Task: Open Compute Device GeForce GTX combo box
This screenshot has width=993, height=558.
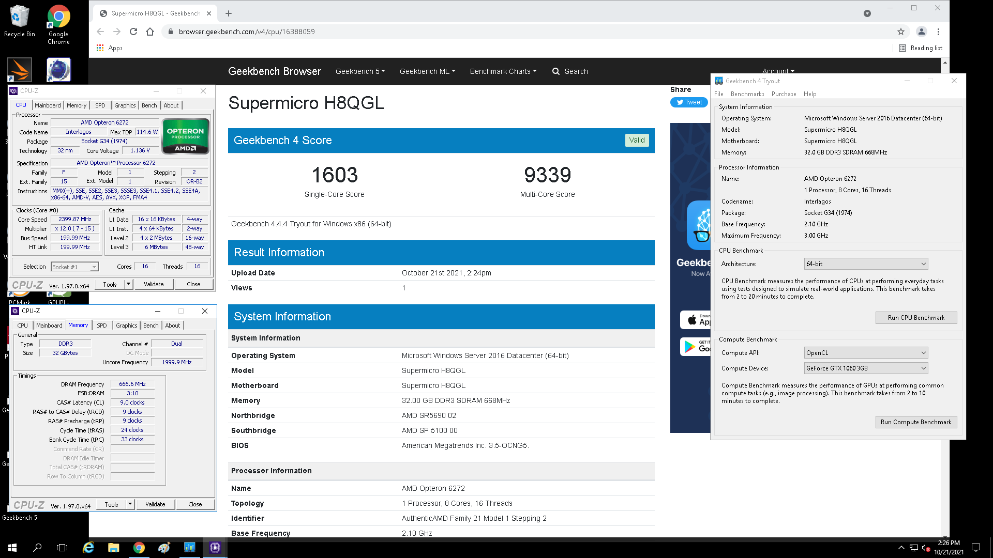Action: pos(866,368)
